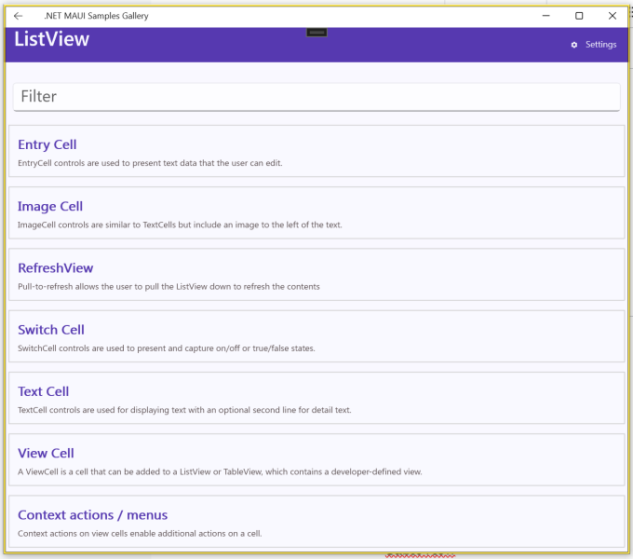Focus the Filter search field
The width and height of the screenshot is (633, 559).
(316, 97)
